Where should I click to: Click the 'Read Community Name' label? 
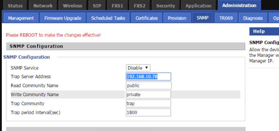tap(34, 86)
